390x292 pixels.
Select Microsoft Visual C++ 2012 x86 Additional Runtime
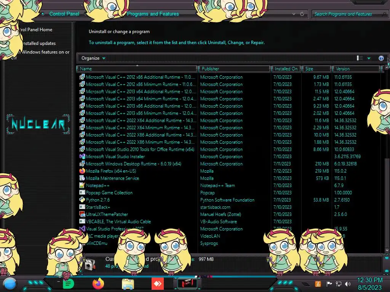141,77
